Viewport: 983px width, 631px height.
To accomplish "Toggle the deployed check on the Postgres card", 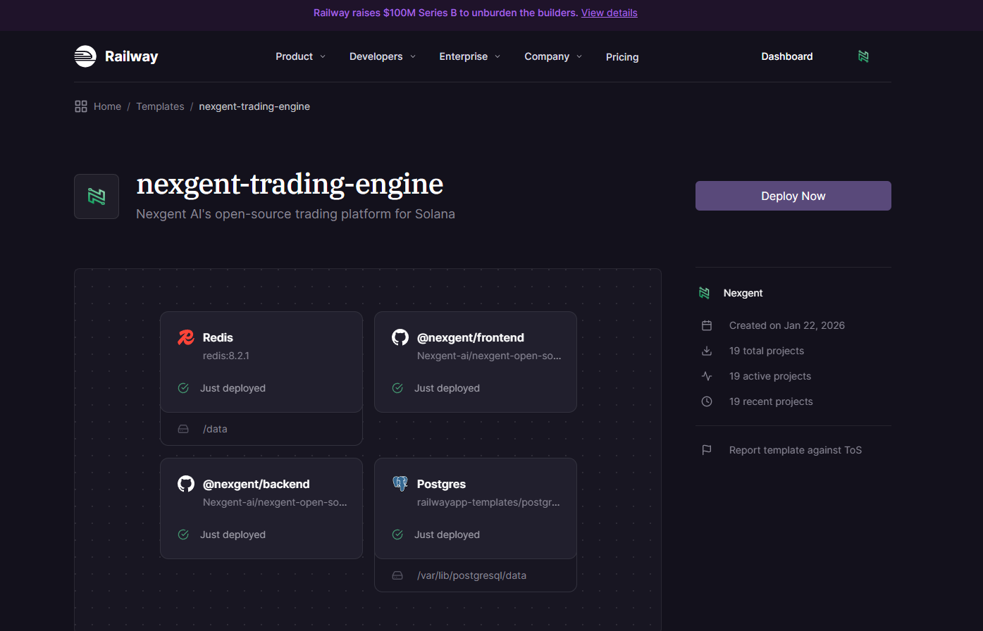I will click(397, 535).
